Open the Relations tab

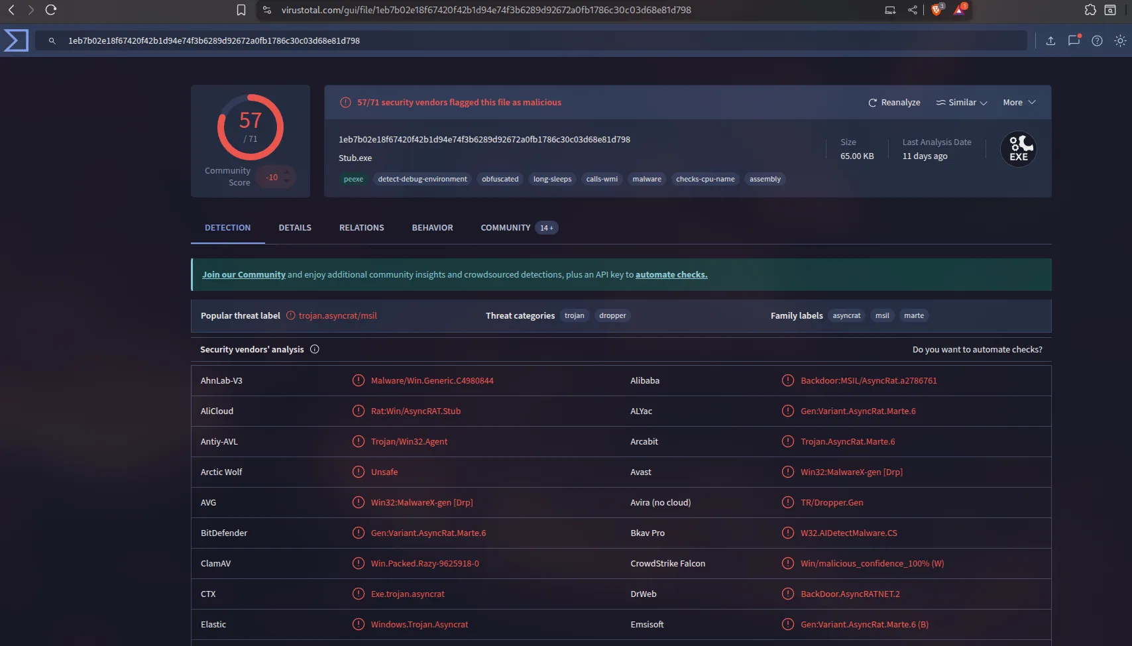click(361, 228)
